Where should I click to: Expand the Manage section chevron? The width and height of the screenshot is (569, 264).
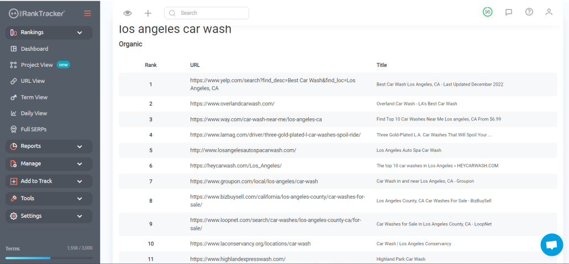coord(80,164)
